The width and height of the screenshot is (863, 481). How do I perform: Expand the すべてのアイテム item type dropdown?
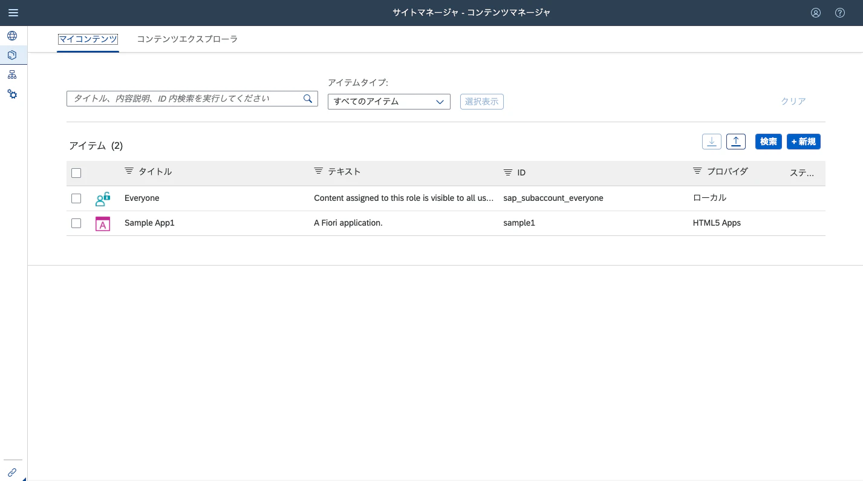[x=389, y=102]
